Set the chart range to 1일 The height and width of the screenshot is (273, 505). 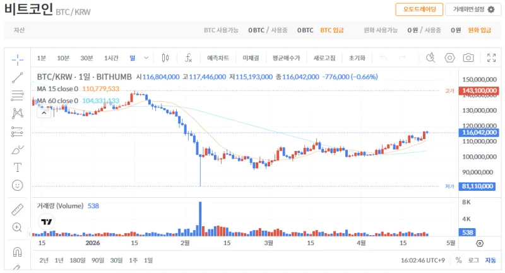[x=148, y=260]
